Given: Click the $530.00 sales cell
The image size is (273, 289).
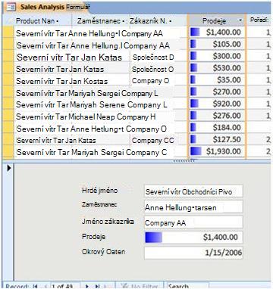Looking at the screenshot, I should click(217, 68).
